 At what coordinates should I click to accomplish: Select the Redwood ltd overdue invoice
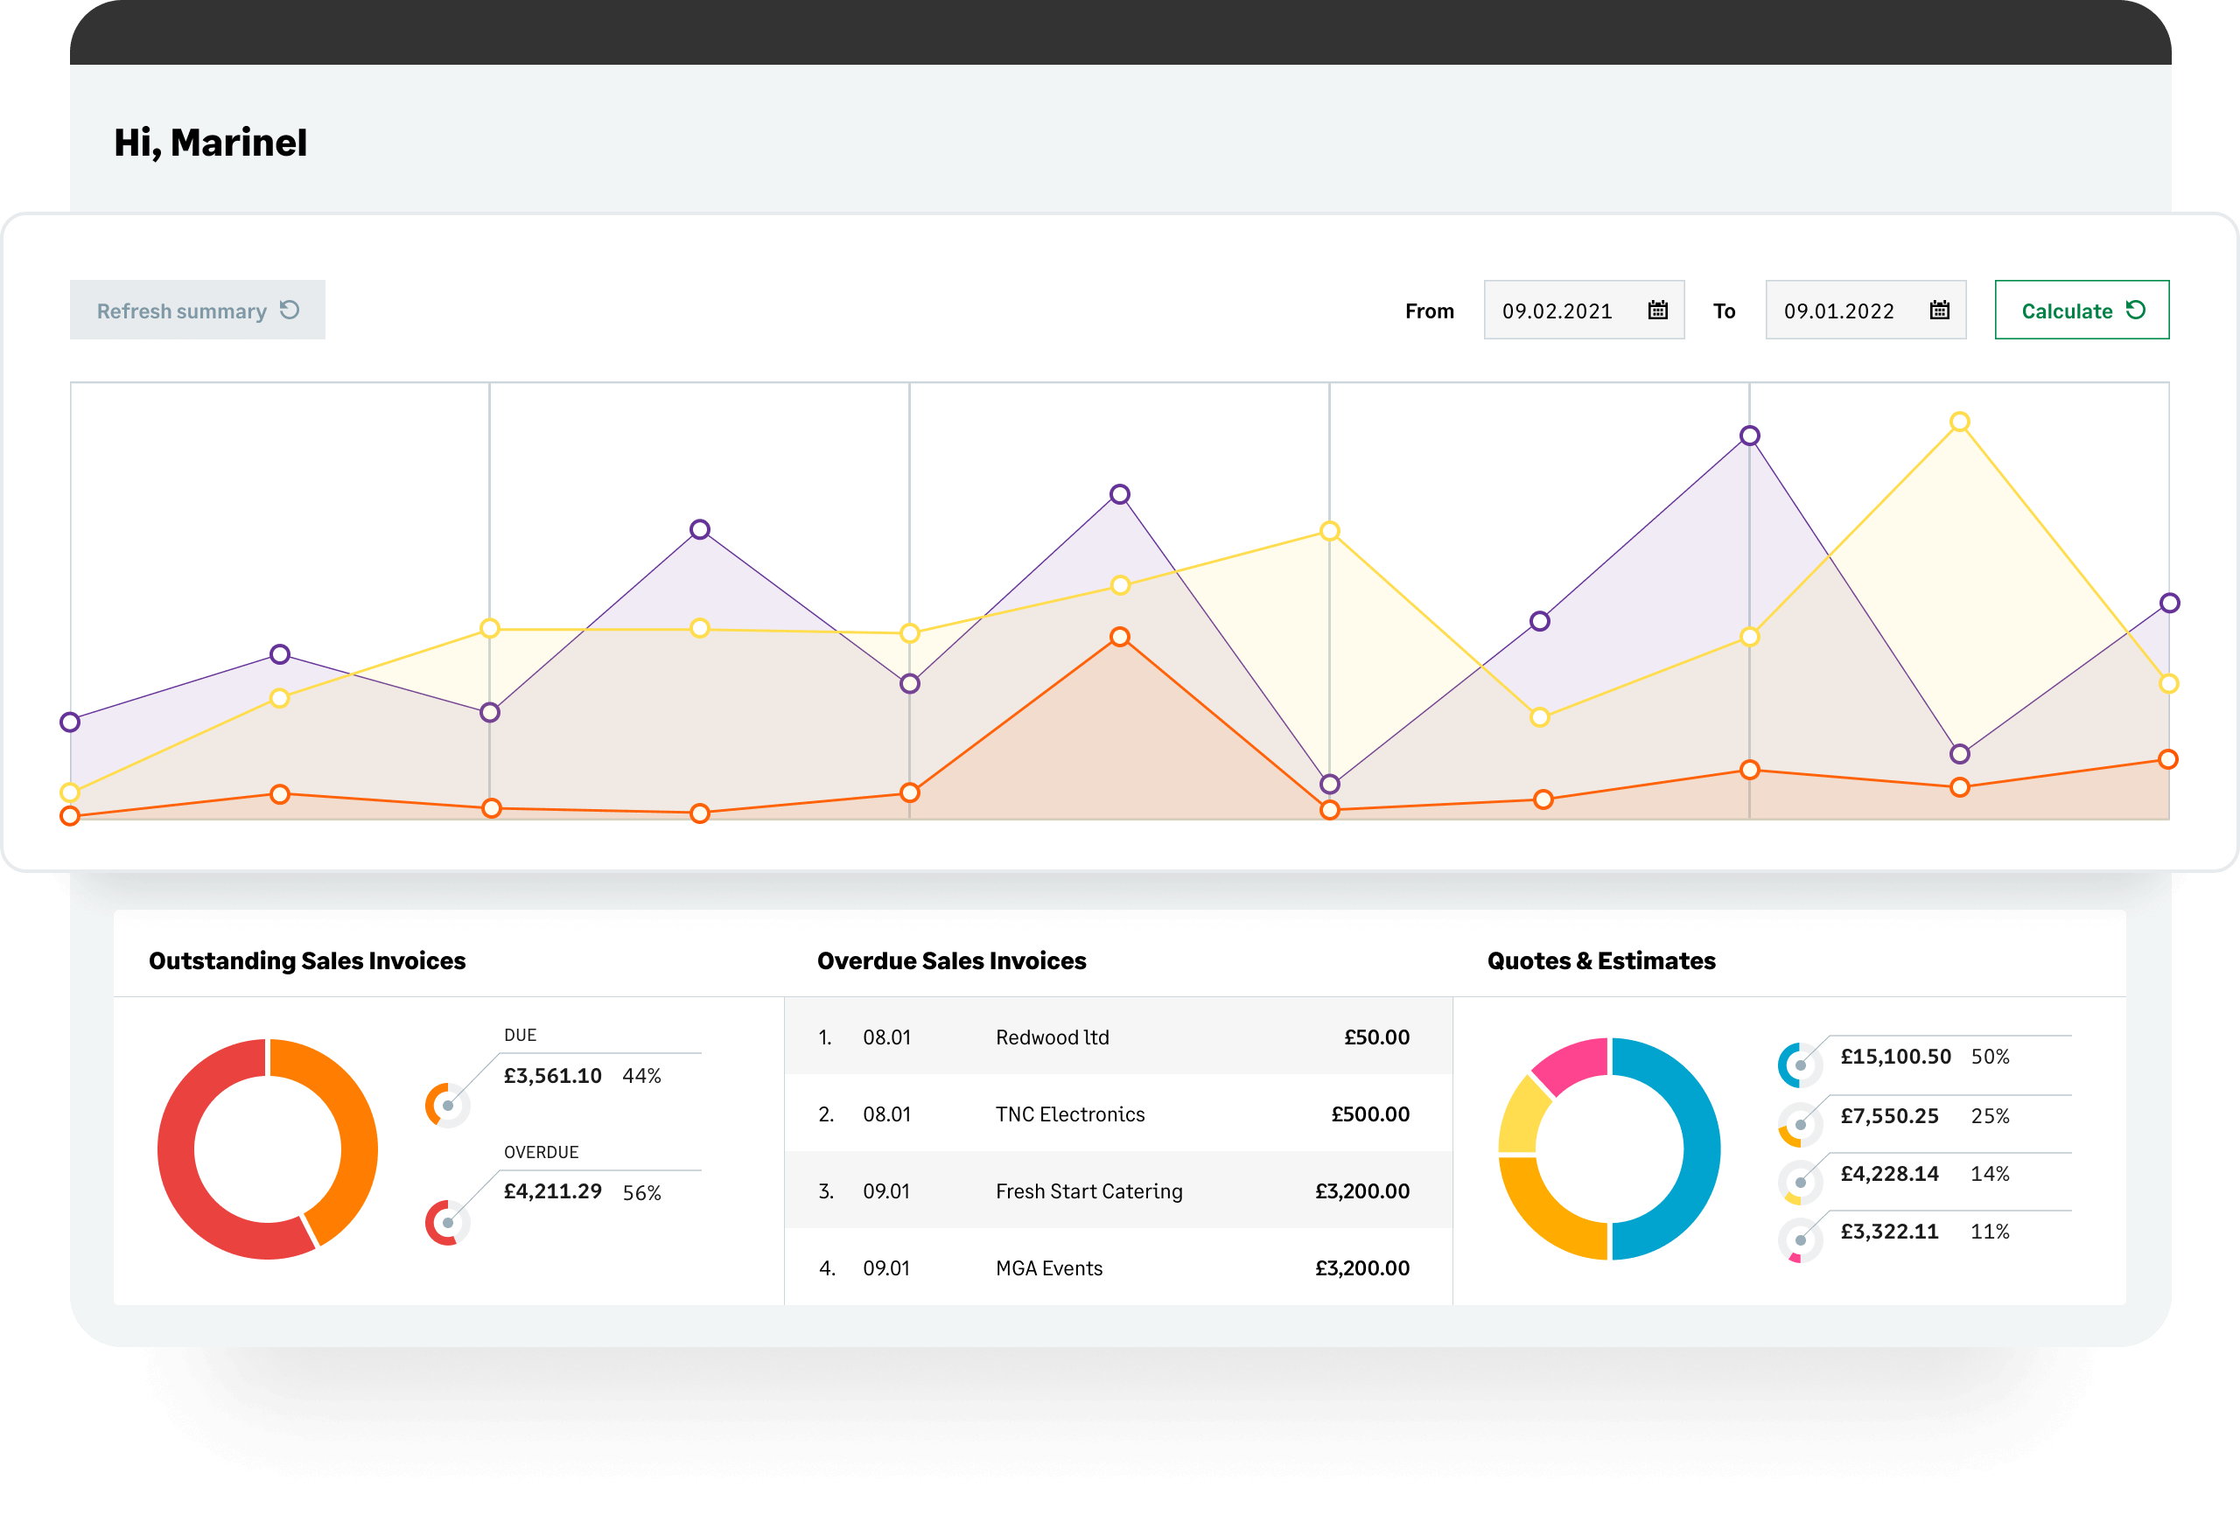pyautogui.click(x=1118, y=1036)
